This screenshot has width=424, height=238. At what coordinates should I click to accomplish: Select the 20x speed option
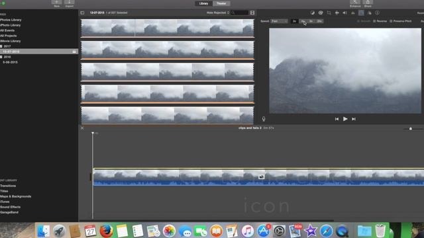(319, 21)
